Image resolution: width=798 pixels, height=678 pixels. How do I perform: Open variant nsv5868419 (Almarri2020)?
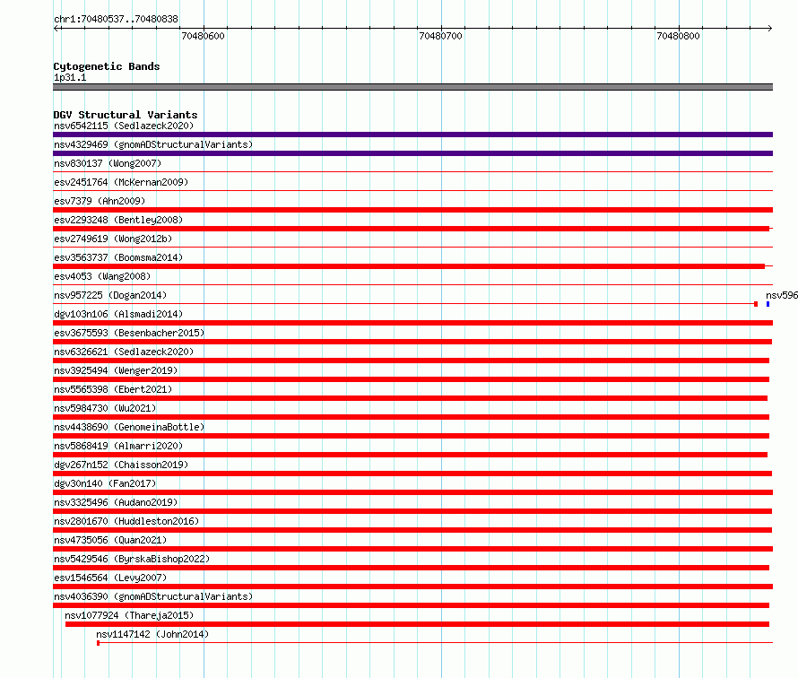[x=118, y=446]
